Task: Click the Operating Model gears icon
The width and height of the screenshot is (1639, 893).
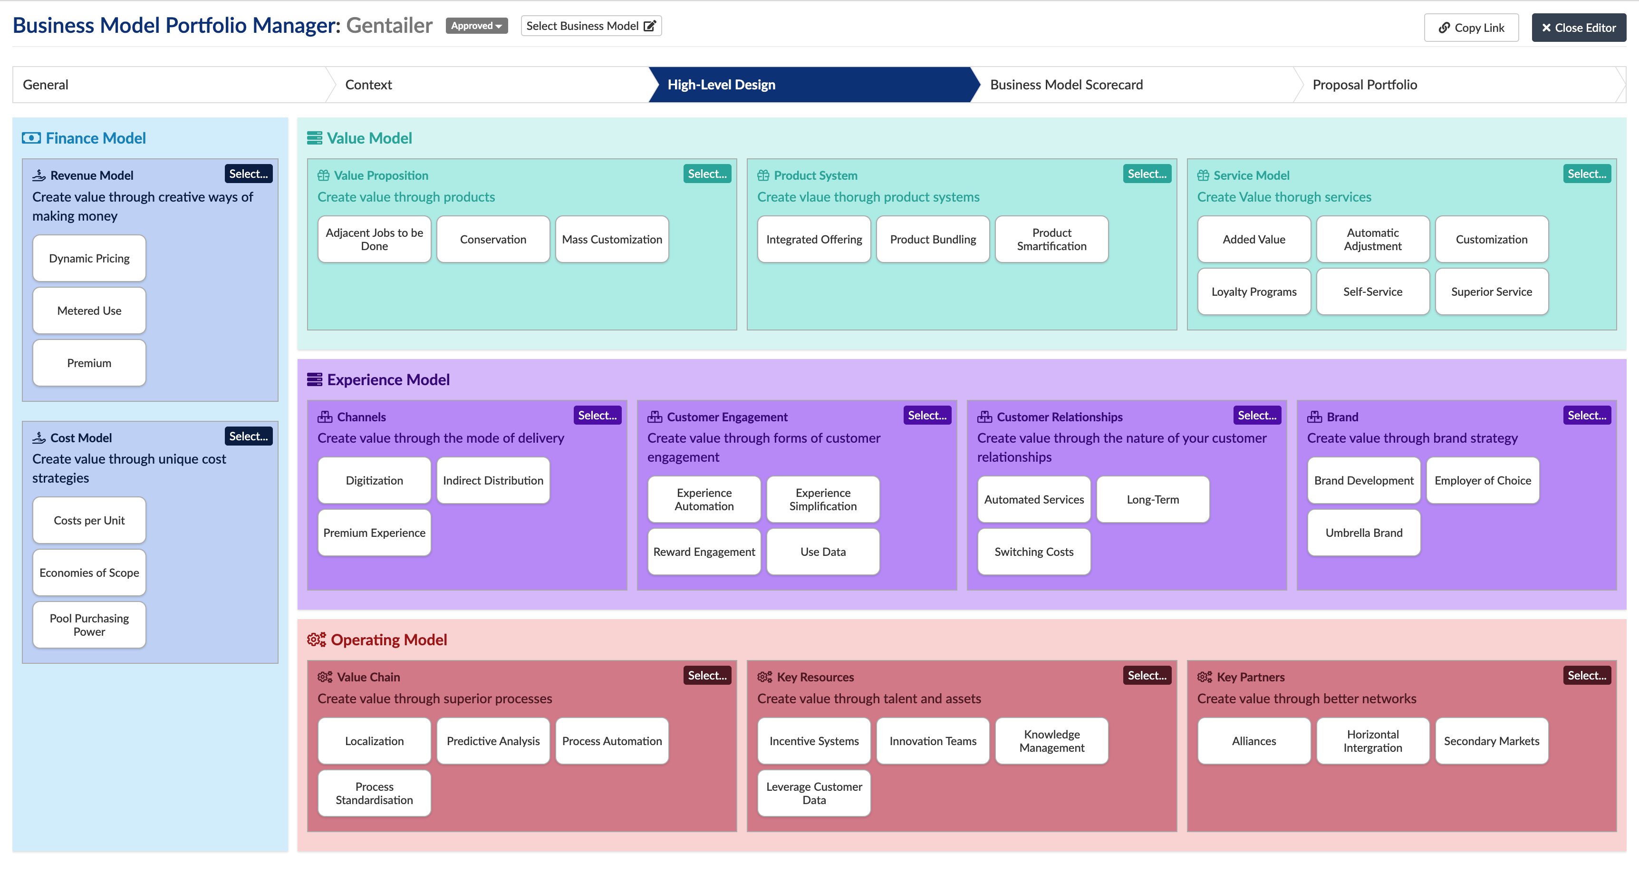Action: pos(316,640)
